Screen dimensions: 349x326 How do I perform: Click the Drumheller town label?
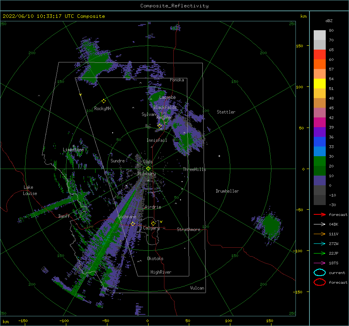point(227,191)
